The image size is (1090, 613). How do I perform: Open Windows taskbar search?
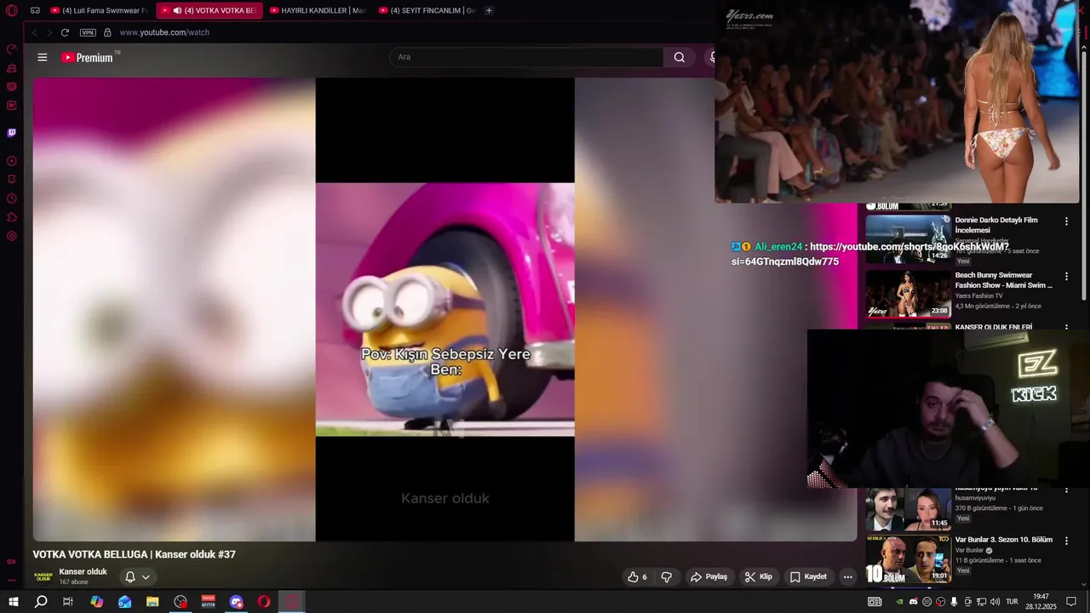pyautogui.click(x=41, y=602)
